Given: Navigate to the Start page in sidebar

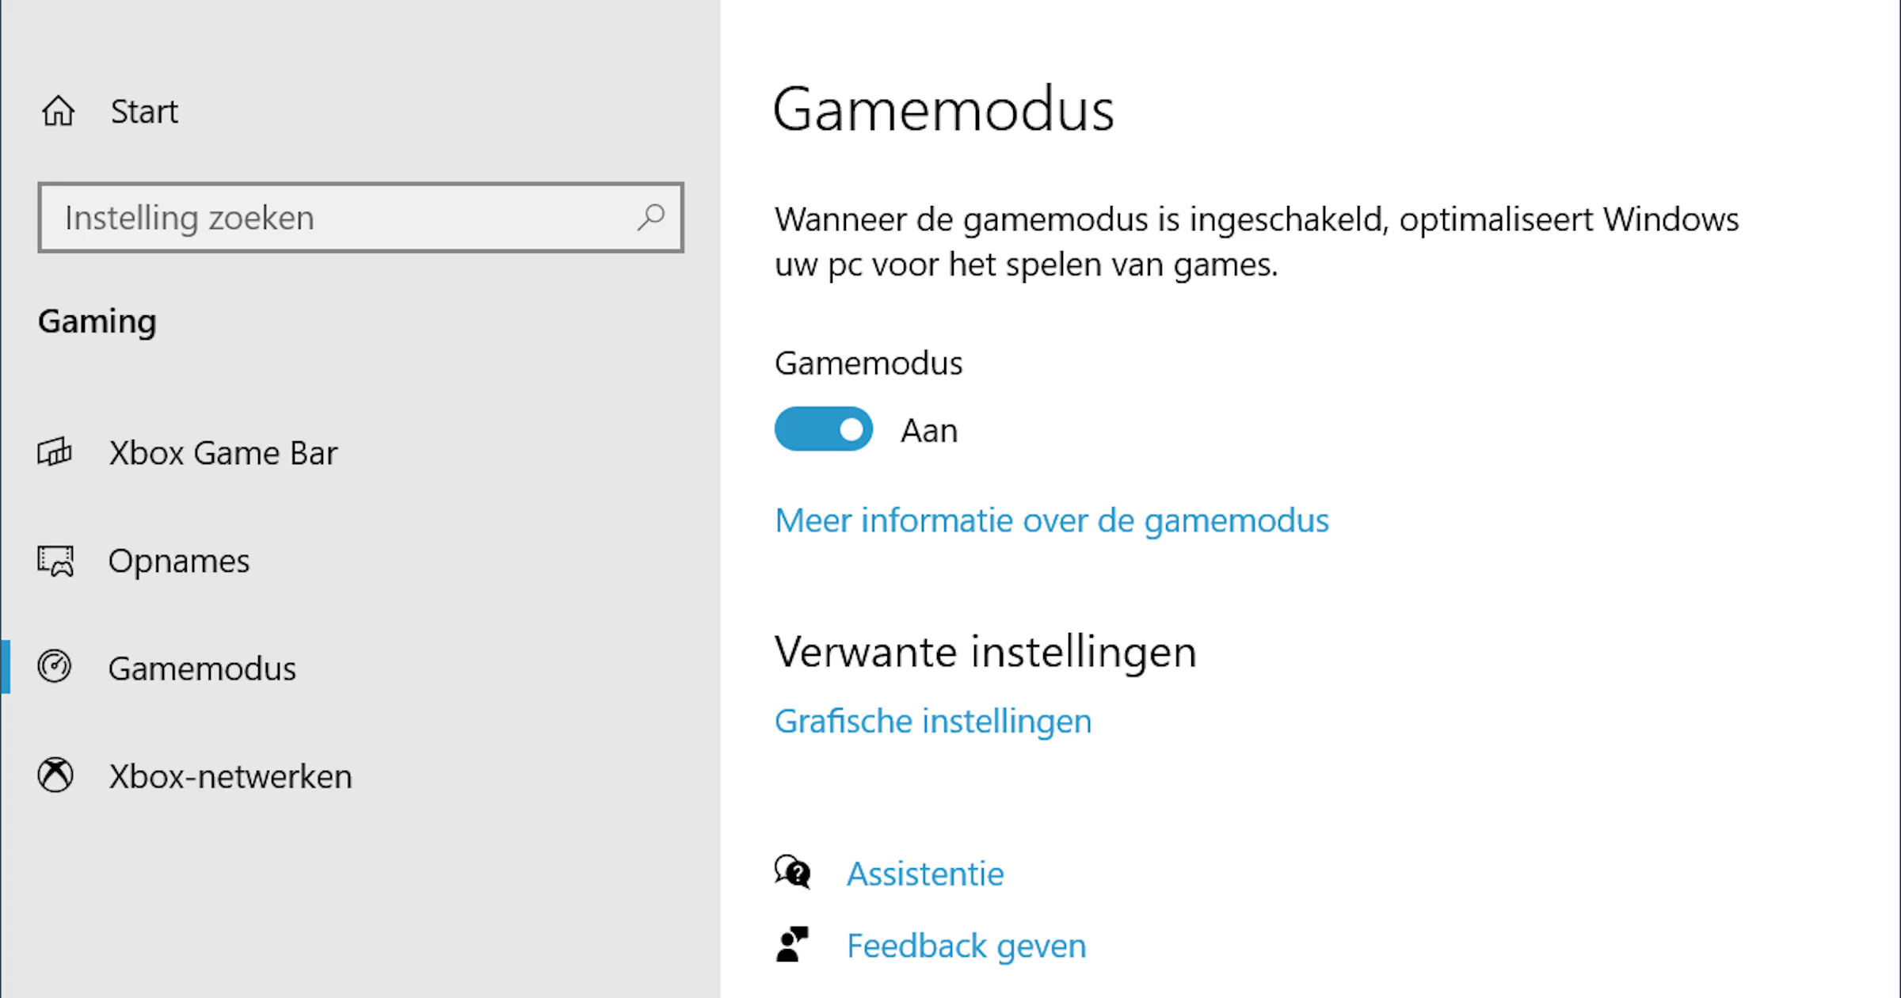Looking at the screenshot, I should click(x=144, y=111).
